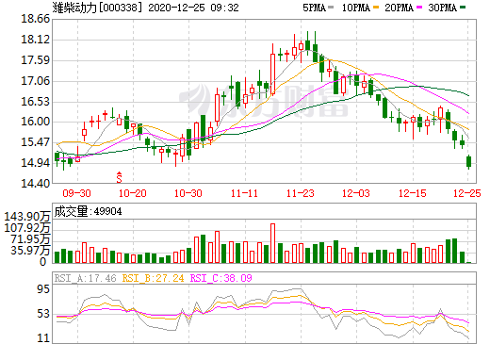This screenshot has height=344, width=490.
Task: Click the 18.12 price axis label
Action: 35,40
